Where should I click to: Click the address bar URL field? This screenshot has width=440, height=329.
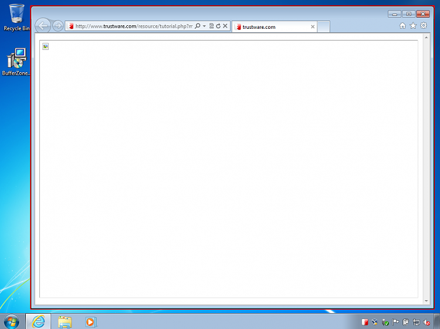134,26
